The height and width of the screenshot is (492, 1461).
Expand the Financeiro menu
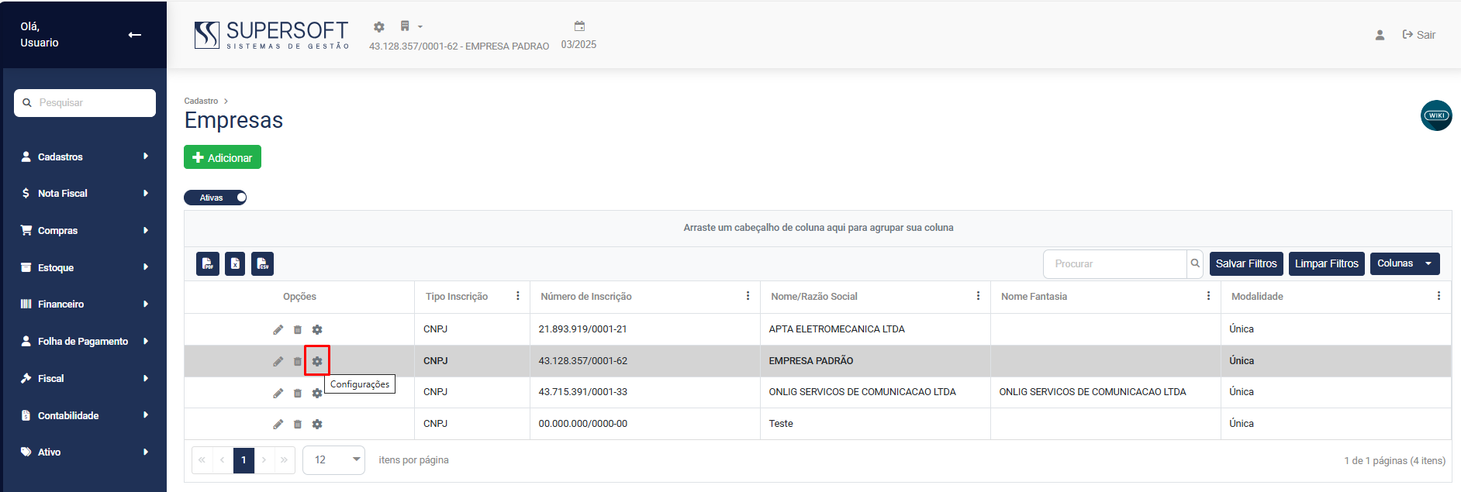point(85,304)
